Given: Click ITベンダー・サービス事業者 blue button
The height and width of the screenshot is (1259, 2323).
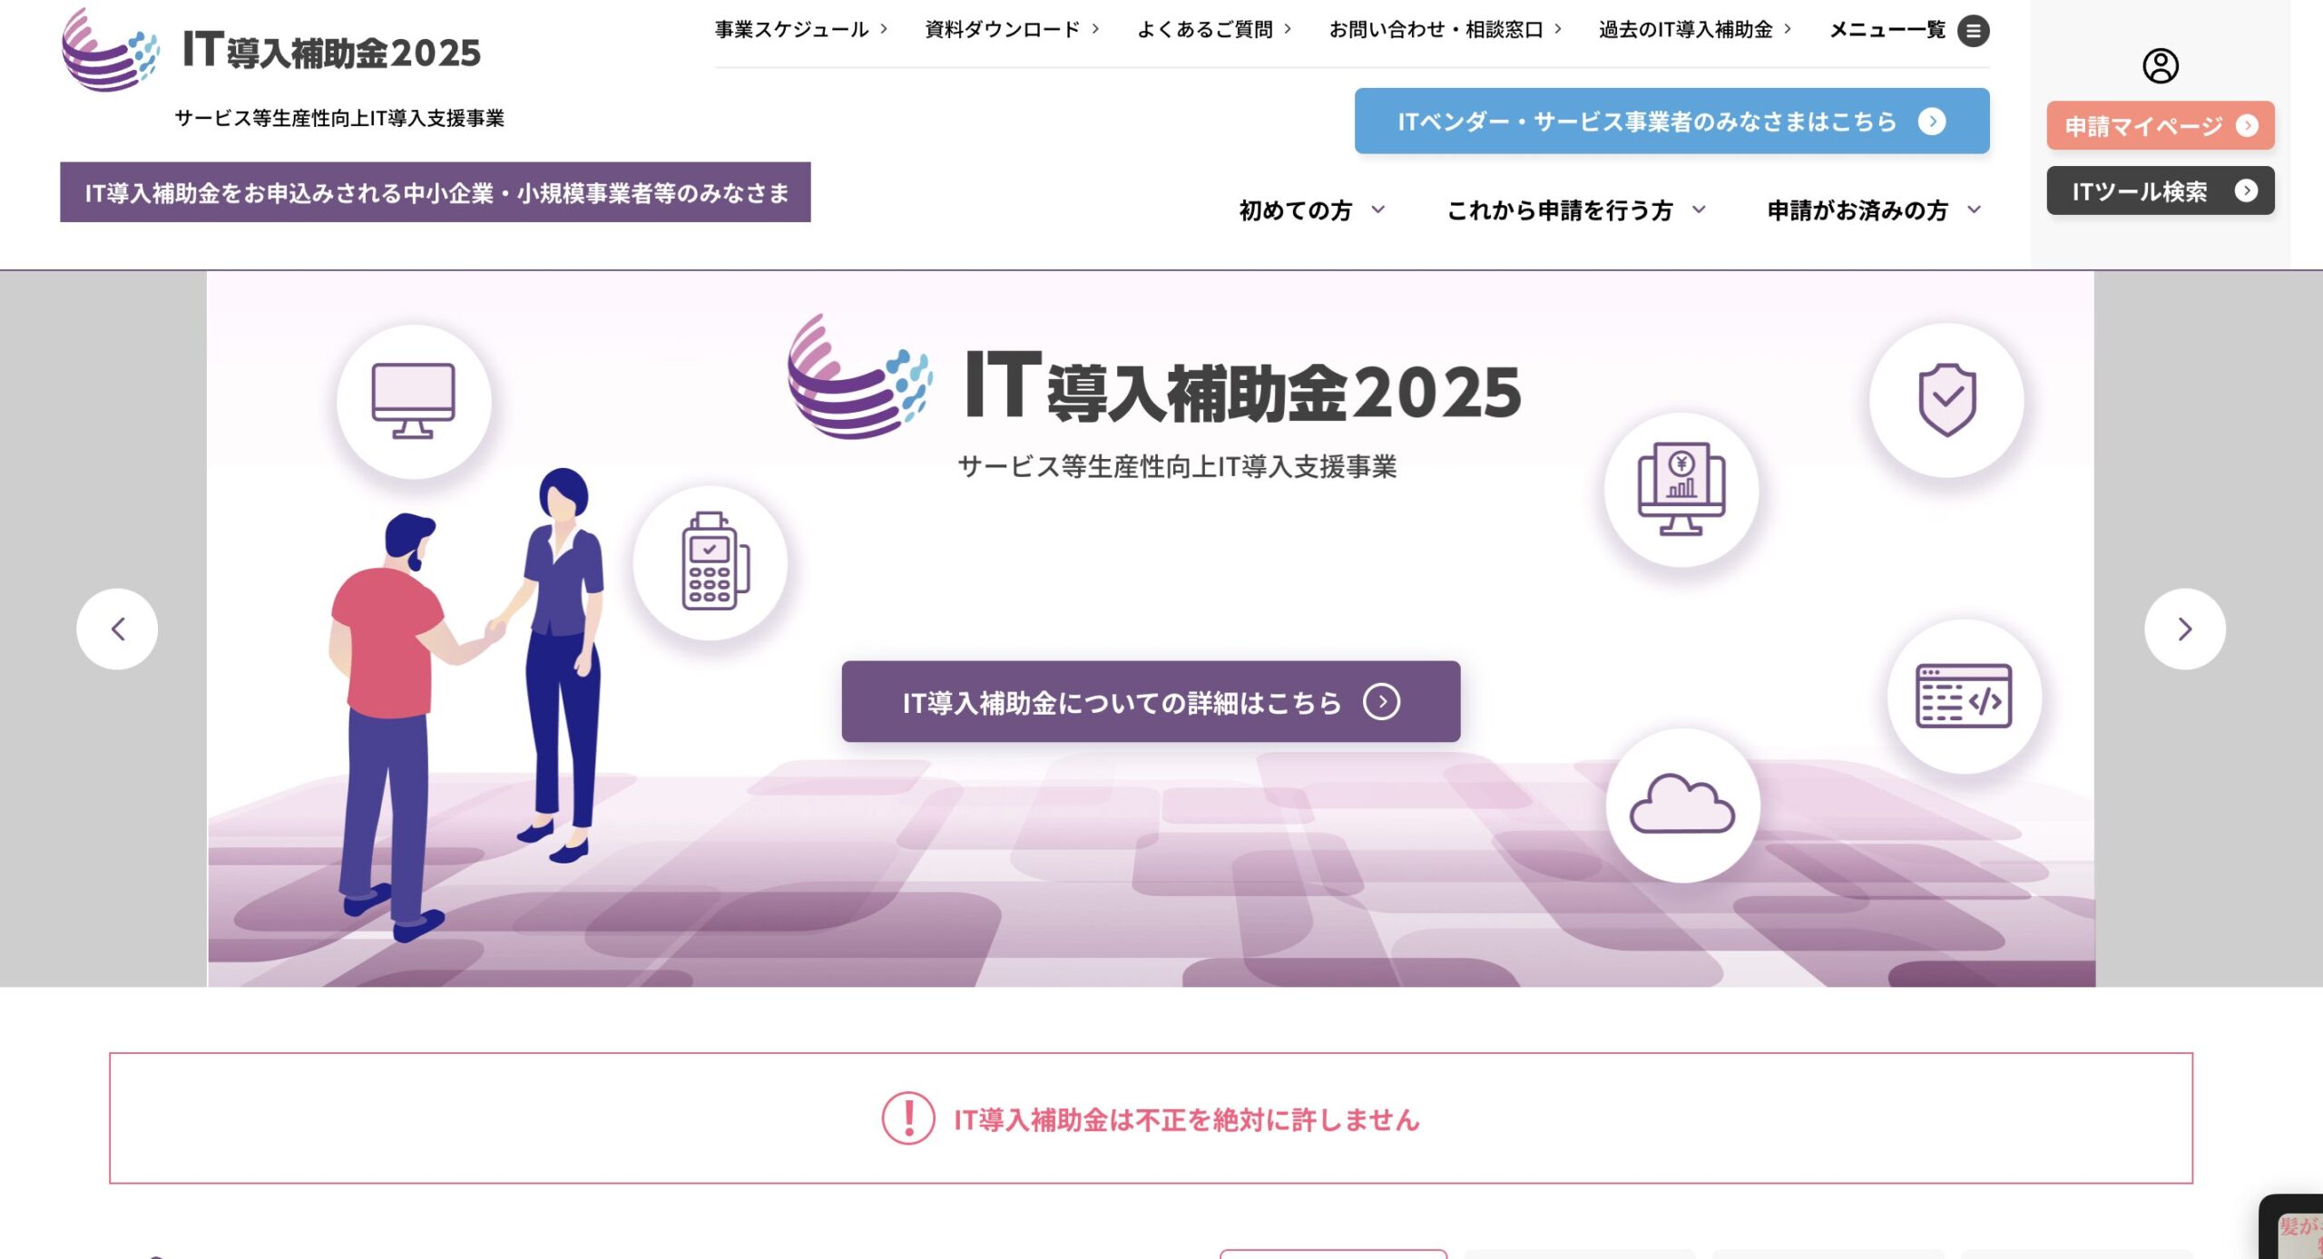Looking at the screenshot, I should coord(1671,122).
